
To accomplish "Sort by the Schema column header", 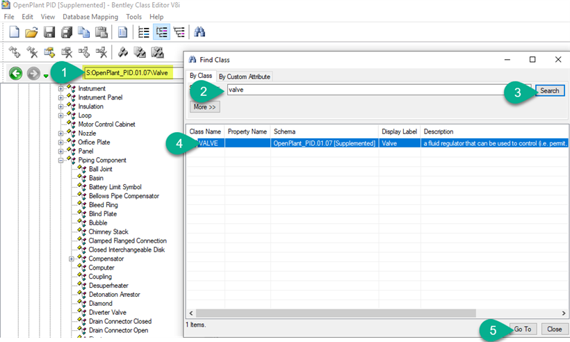I will point(324,131).
